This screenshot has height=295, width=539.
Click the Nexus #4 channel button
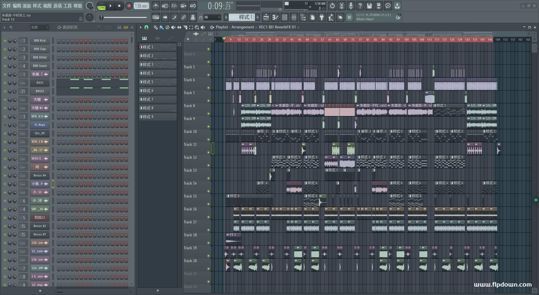pyautogui.click(x=40, y=176)
